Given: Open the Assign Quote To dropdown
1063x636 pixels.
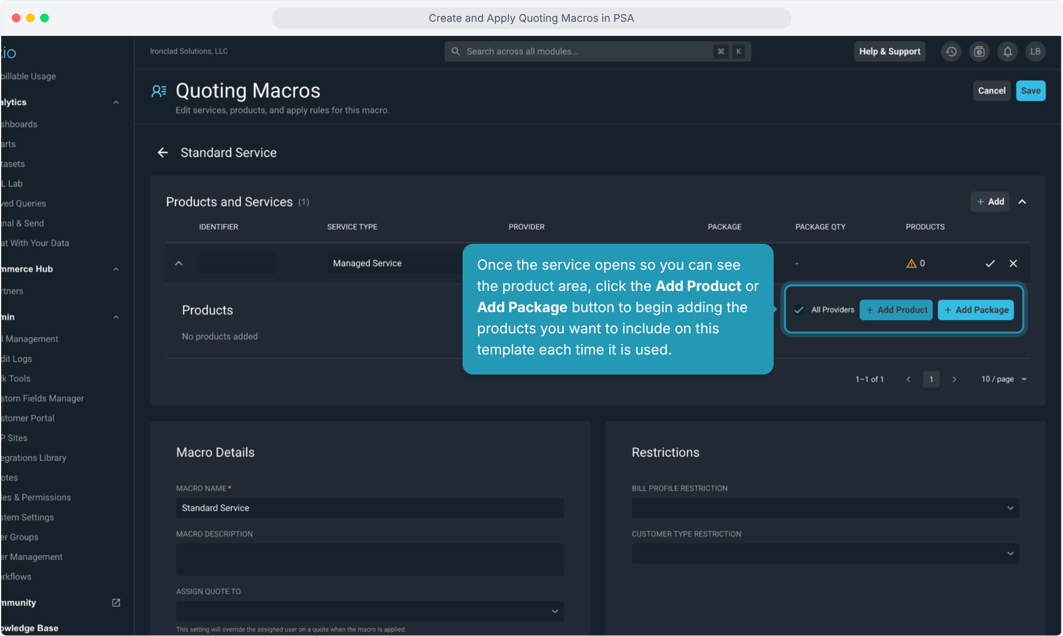Looking at the screenshot, I should (x=369, y=611).
